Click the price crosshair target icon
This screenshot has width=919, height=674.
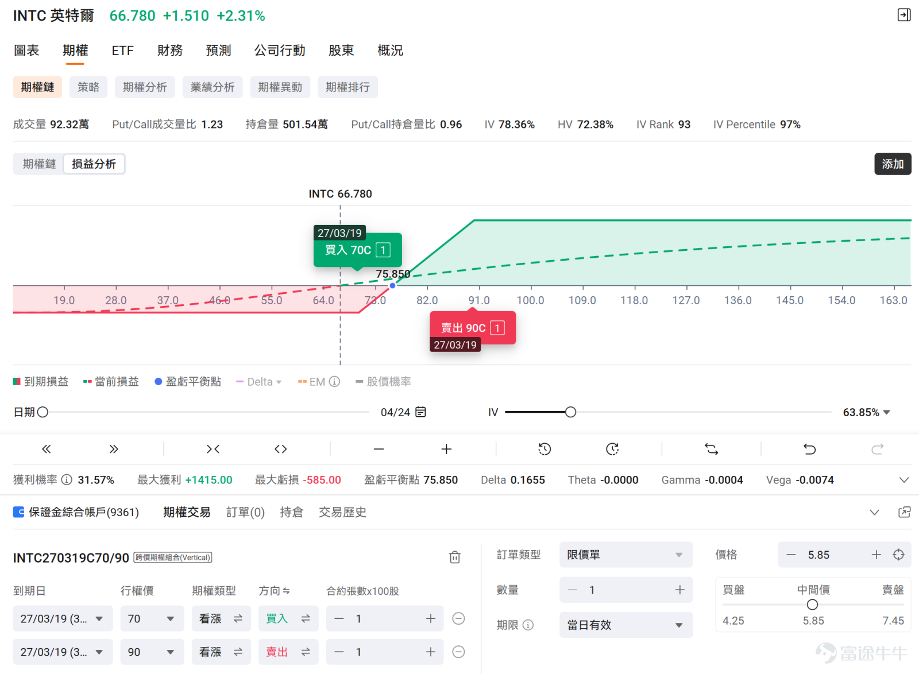[899, 555]
